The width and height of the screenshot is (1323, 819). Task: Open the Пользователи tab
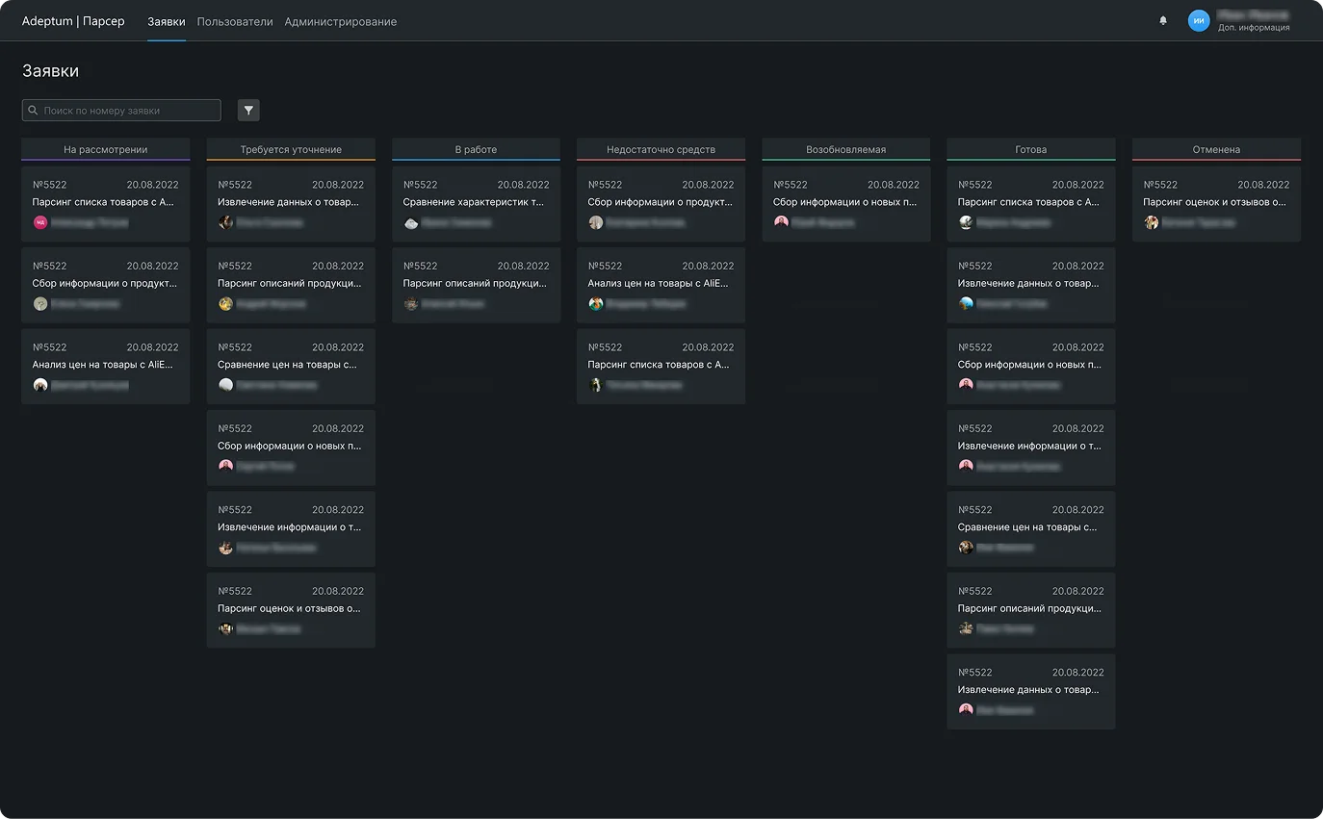click(235, 21)
